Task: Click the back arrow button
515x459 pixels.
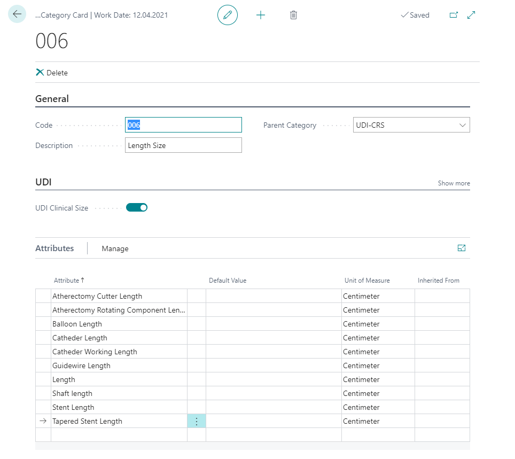Action: [x=17, y=14]
